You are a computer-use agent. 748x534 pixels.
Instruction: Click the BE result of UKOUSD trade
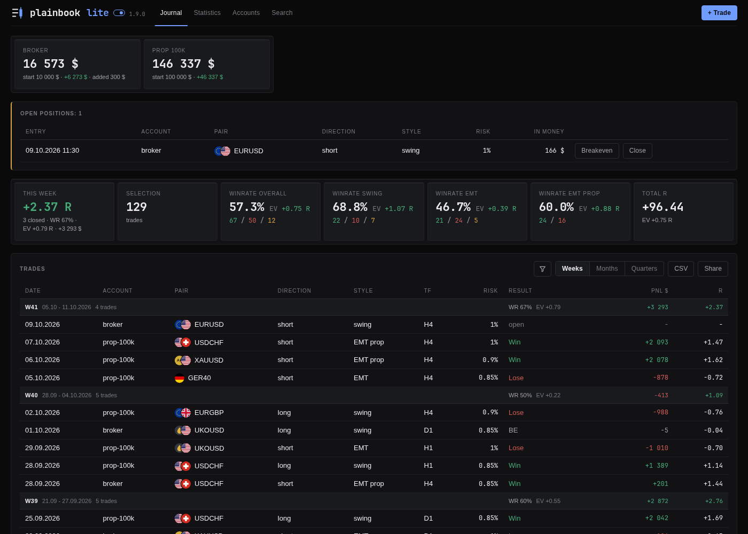click(513, 430)
